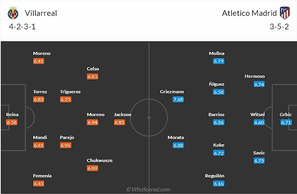Open the Atletico Madrid team name link
The height and width of the screenshot is (194, 297).
click(x=249, y=13)
